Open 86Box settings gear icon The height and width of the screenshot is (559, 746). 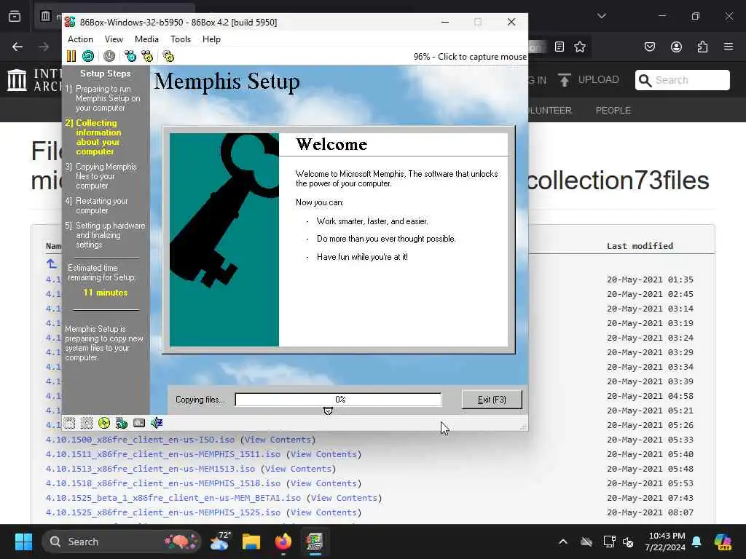point(168,56)
